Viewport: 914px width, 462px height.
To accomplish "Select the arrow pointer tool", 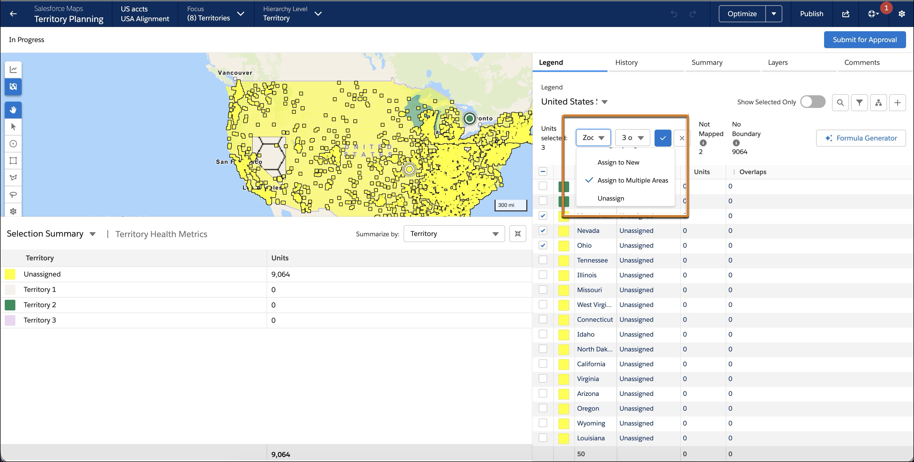I will (x=13, y=127).
